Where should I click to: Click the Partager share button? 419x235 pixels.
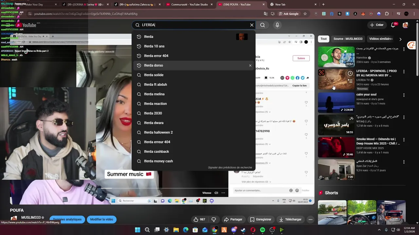coord(233,219)
